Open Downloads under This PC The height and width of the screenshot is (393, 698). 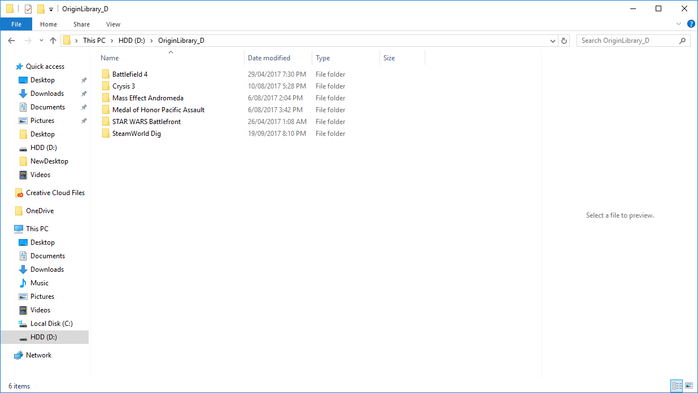click(47, 270)
